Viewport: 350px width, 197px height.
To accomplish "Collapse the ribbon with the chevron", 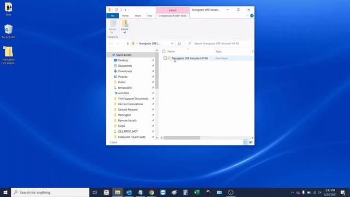I will tap(247, 16).
